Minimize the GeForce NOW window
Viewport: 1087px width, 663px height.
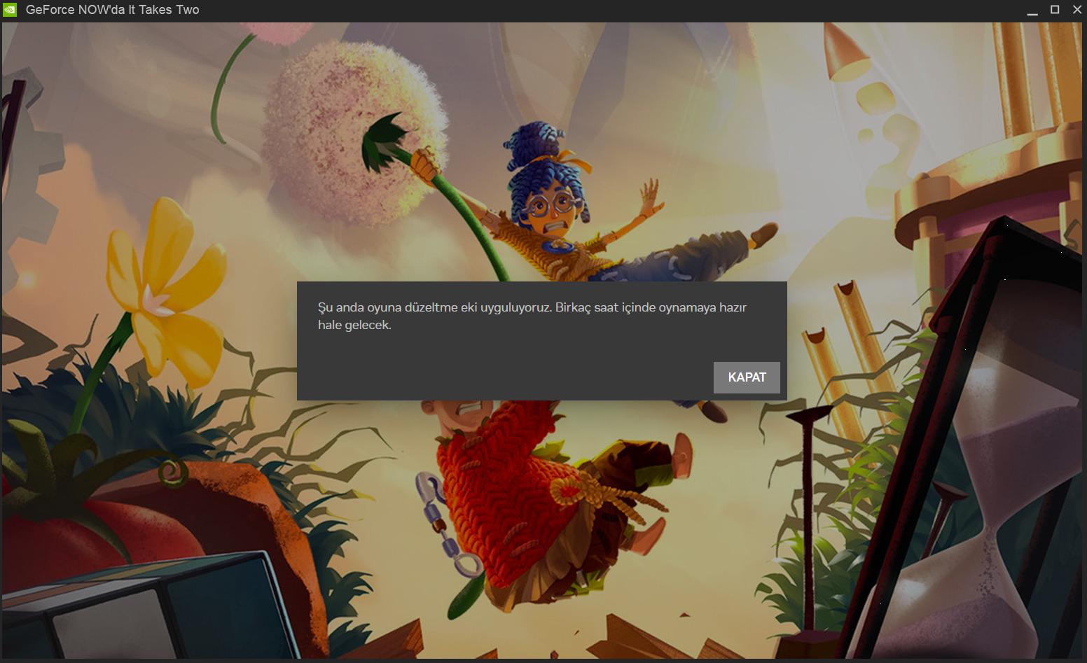pos(1032,10)
